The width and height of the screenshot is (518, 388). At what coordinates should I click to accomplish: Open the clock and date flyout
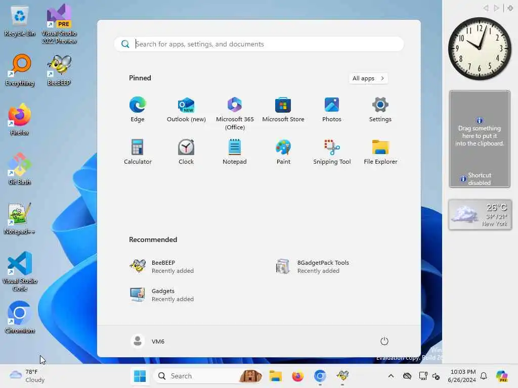[461, 376]
